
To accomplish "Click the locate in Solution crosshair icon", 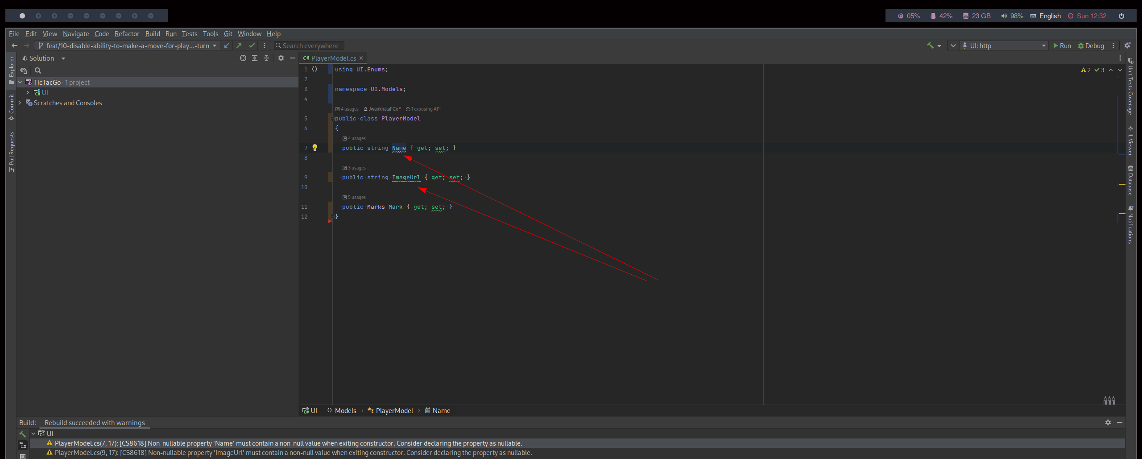I will point(243,58).
